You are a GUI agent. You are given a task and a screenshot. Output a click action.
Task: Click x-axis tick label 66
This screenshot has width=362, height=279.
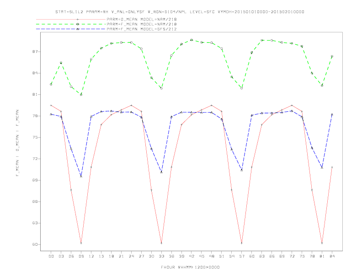click(272, 256)
